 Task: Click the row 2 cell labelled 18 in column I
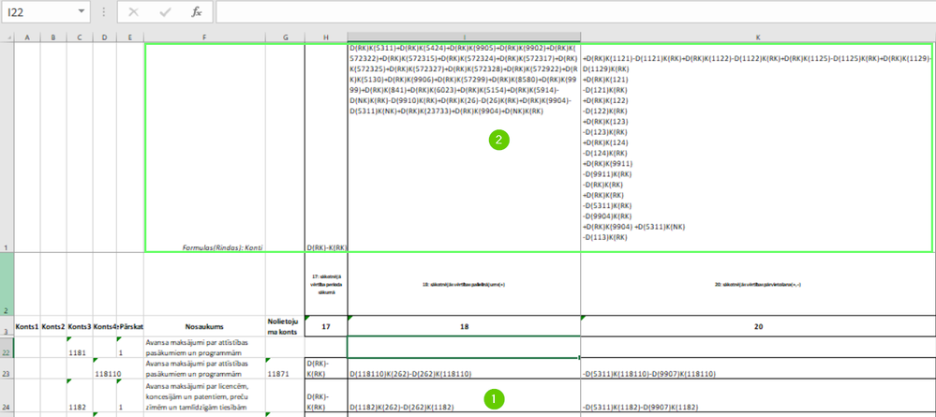[464, 283]
